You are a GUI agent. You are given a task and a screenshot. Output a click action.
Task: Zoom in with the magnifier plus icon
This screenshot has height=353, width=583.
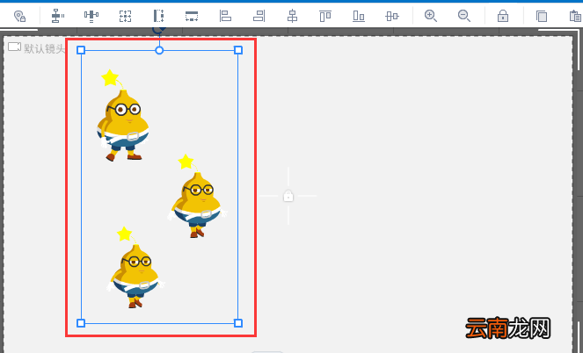tap(431, 16)
